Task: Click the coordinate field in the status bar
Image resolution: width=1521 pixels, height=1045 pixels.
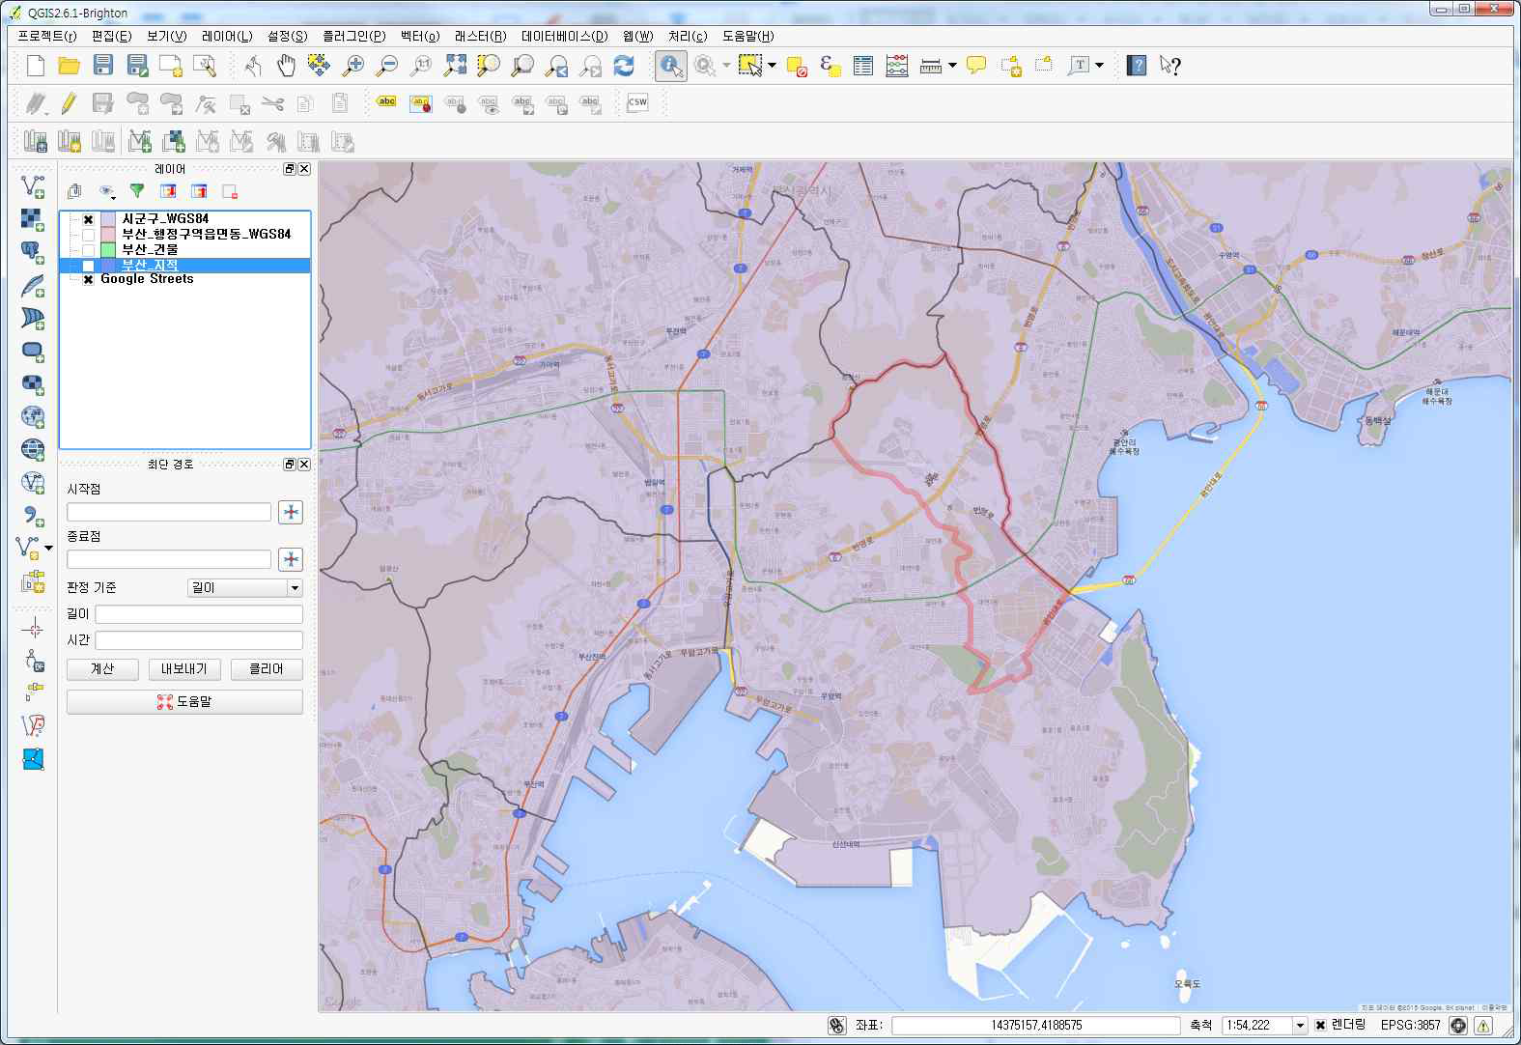Action: [1035, 1026]
